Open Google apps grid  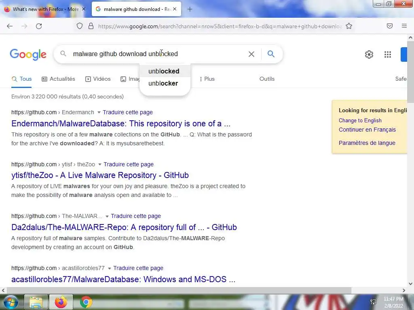tap(388, 54)
